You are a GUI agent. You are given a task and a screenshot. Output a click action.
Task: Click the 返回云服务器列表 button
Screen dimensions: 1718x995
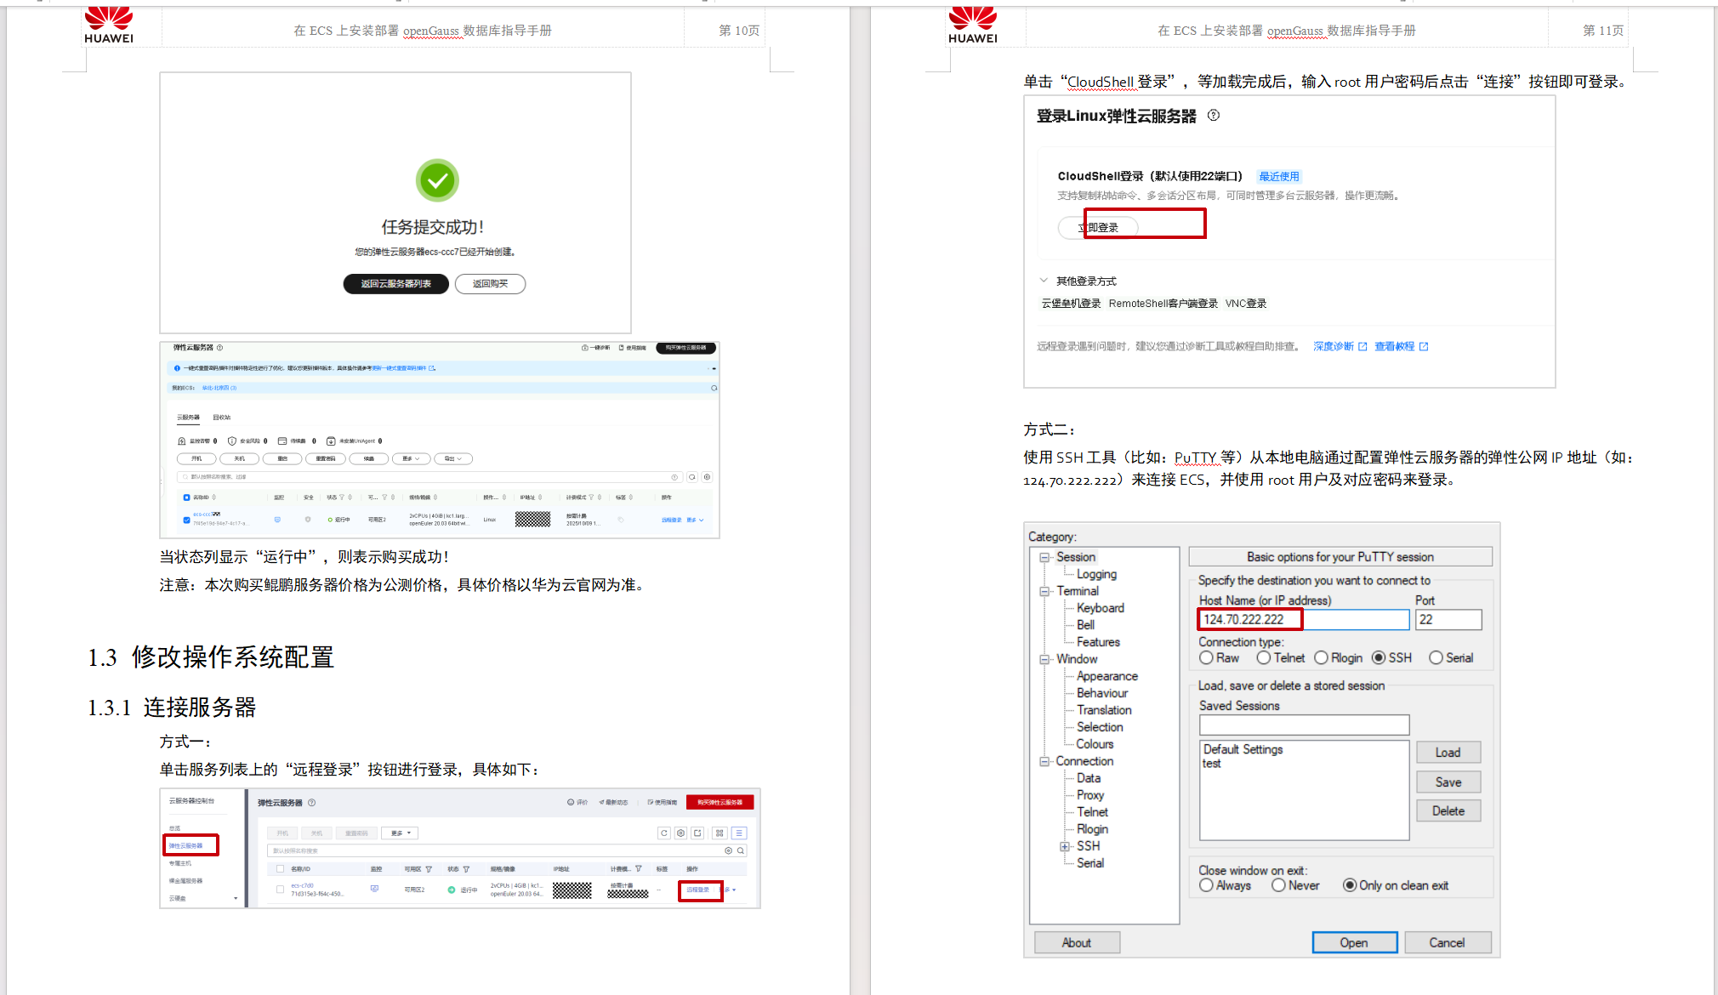point(395,284)
